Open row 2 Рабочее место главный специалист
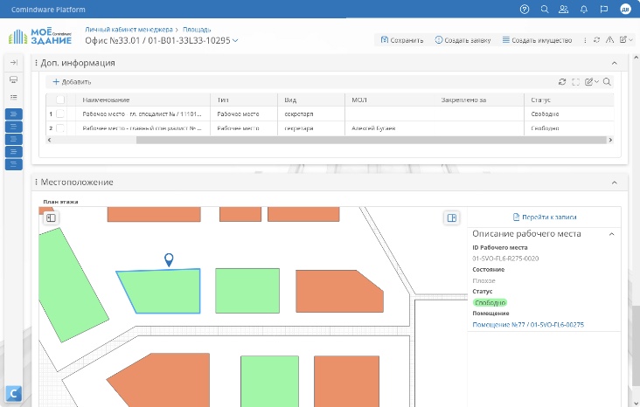The image size is (640, 407). coord(142,128)
